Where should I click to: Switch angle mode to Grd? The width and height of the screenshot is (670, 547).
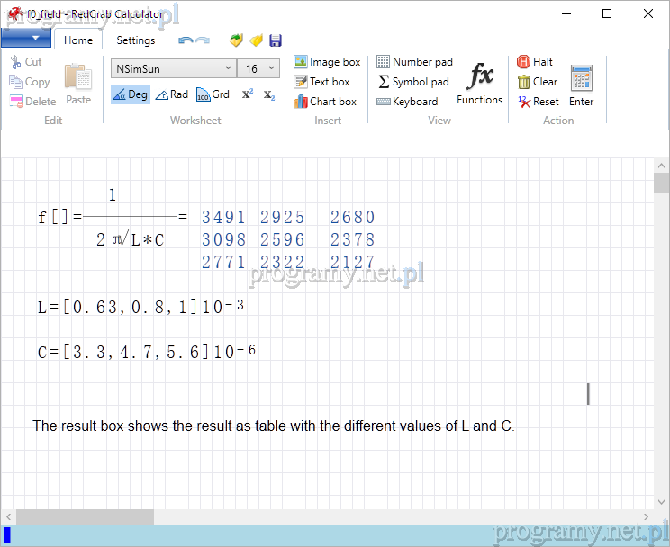tap(213, 94)
